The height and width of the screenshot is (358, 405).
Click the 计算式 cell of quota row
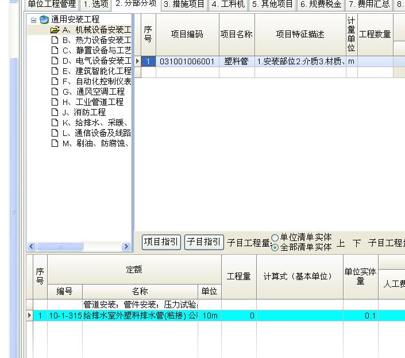[x=300, y=316]
